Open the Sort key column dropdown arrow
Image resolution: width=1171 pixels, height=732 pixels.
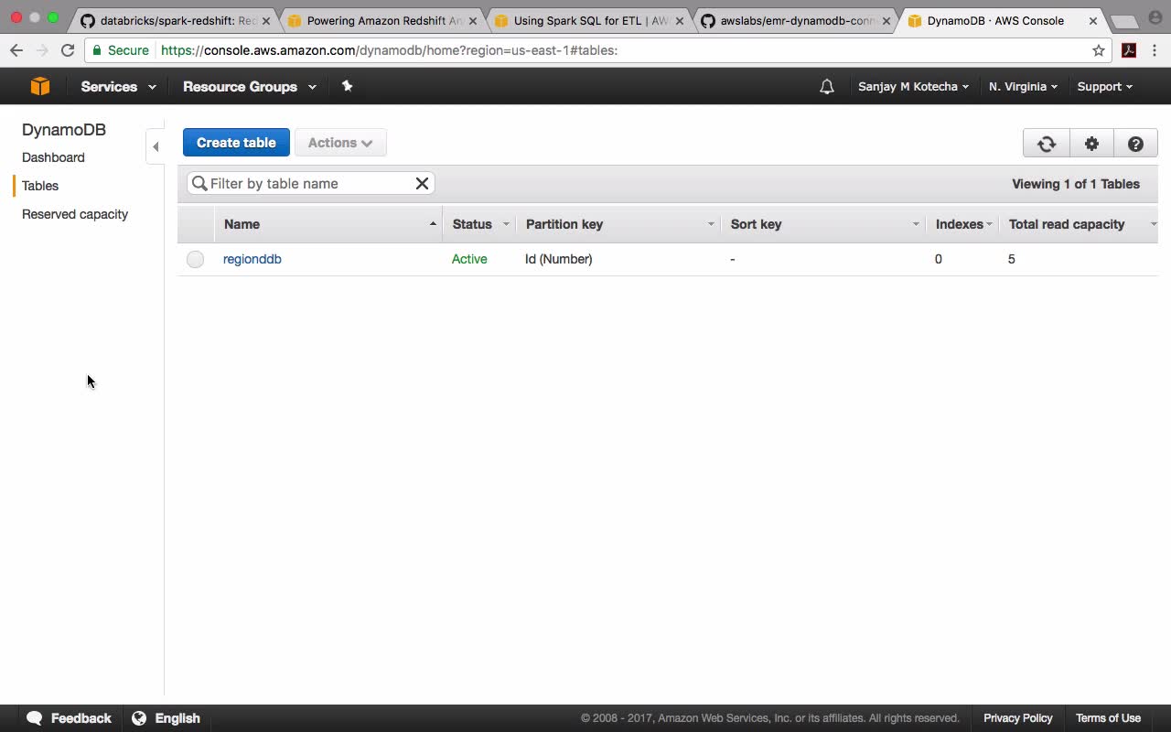point(916,224)
